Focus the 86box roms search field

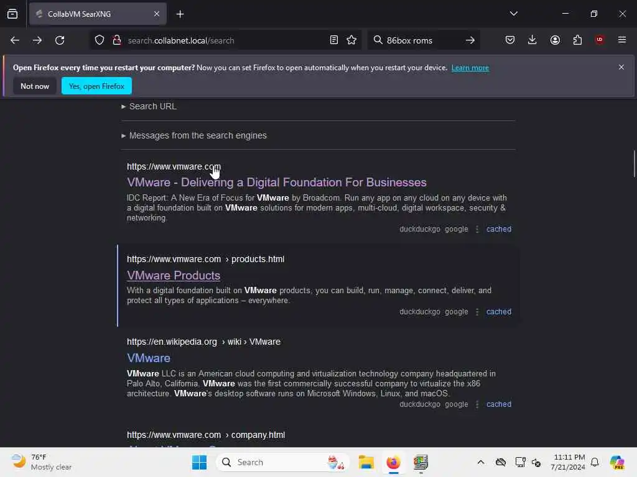[x=424, y=40]
